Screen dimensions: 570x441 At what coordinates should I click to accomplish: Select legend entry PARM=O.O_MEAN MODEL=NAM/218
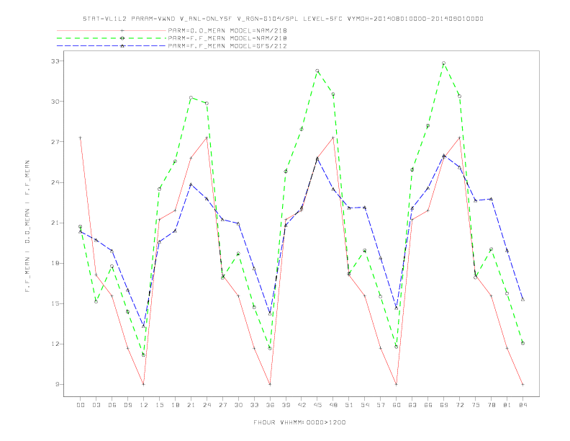[227, 30]
